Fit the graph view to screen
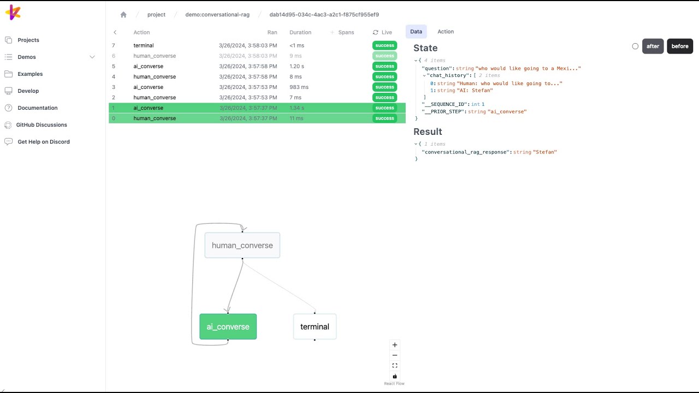 coord(394,365)
